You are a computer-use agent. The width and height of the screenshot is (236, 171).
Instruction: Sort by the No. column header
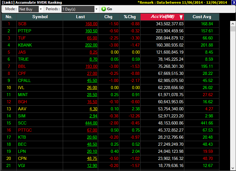[9, 17]
